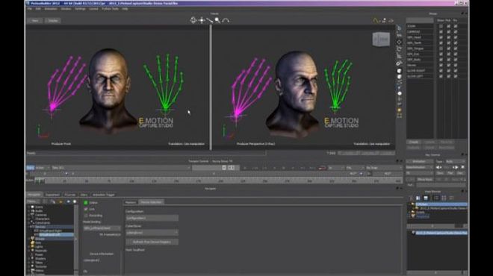Open the Animation menu in menu bar
Screen dimensions: 493x276
pyautogui.click(x=51, y=9)
